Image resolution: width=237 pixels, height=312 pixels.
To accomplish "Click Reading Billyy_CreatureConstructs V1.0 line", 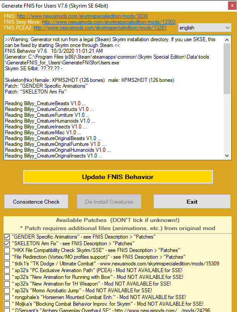I will 49,109.
